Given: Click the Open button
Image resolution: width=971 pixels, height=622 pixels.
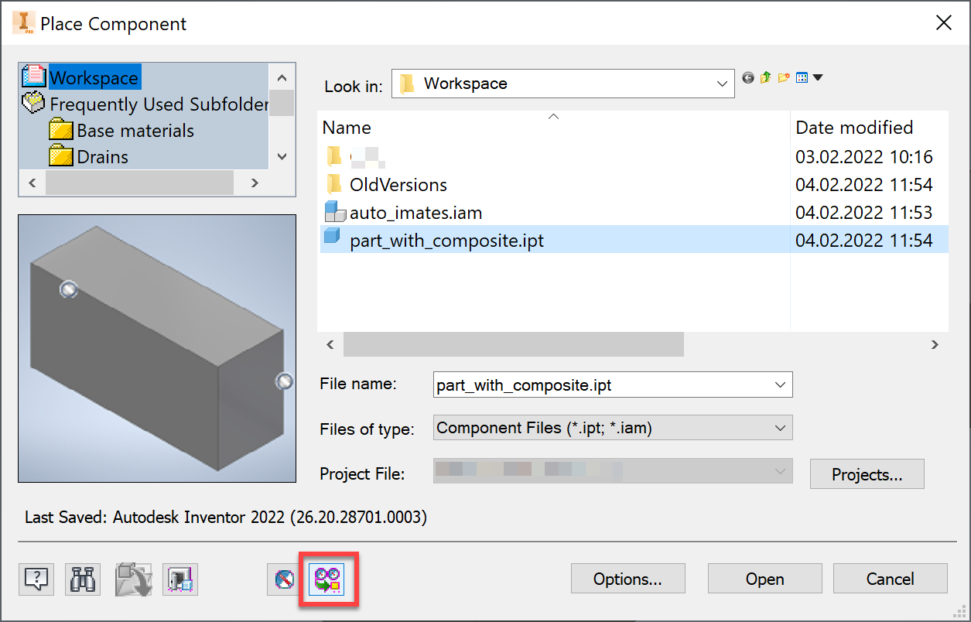Looking at the screenshot, I should click(x=764, y=579).
